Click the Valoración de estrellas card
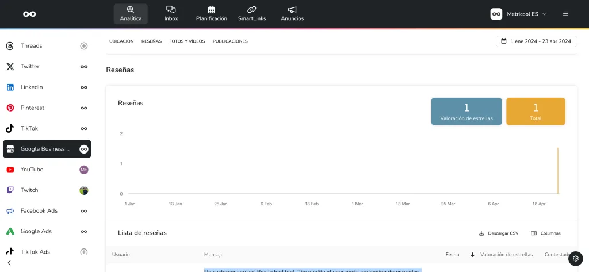Image resolution: width=589 pixels, height=272 pixels. (466, 112)
